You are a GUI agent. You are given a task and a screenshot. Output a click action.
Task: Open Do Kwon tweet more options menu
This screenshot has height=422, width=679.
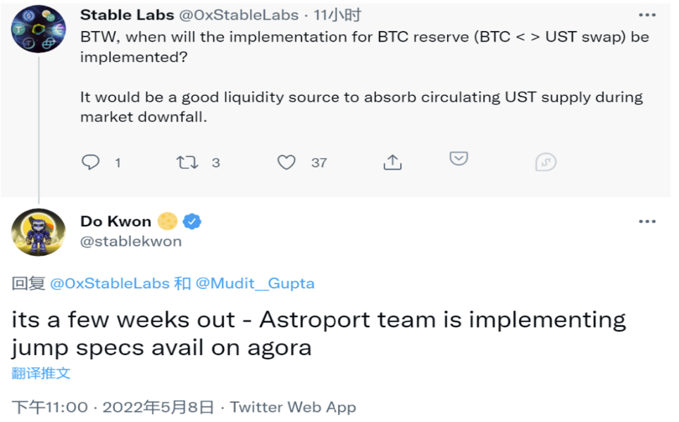pyautogui.click(x=647, y=222)
